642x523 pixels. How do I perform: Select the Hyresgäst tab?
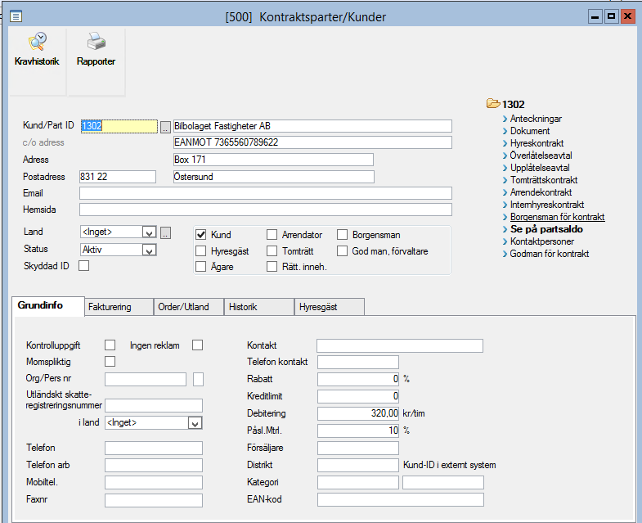(330, 307)
